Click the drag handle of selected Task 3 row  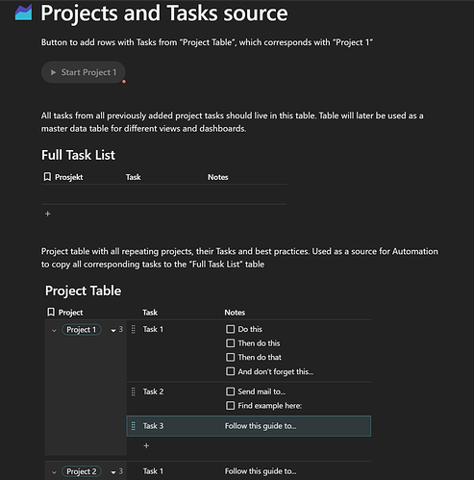pos(134,426)
